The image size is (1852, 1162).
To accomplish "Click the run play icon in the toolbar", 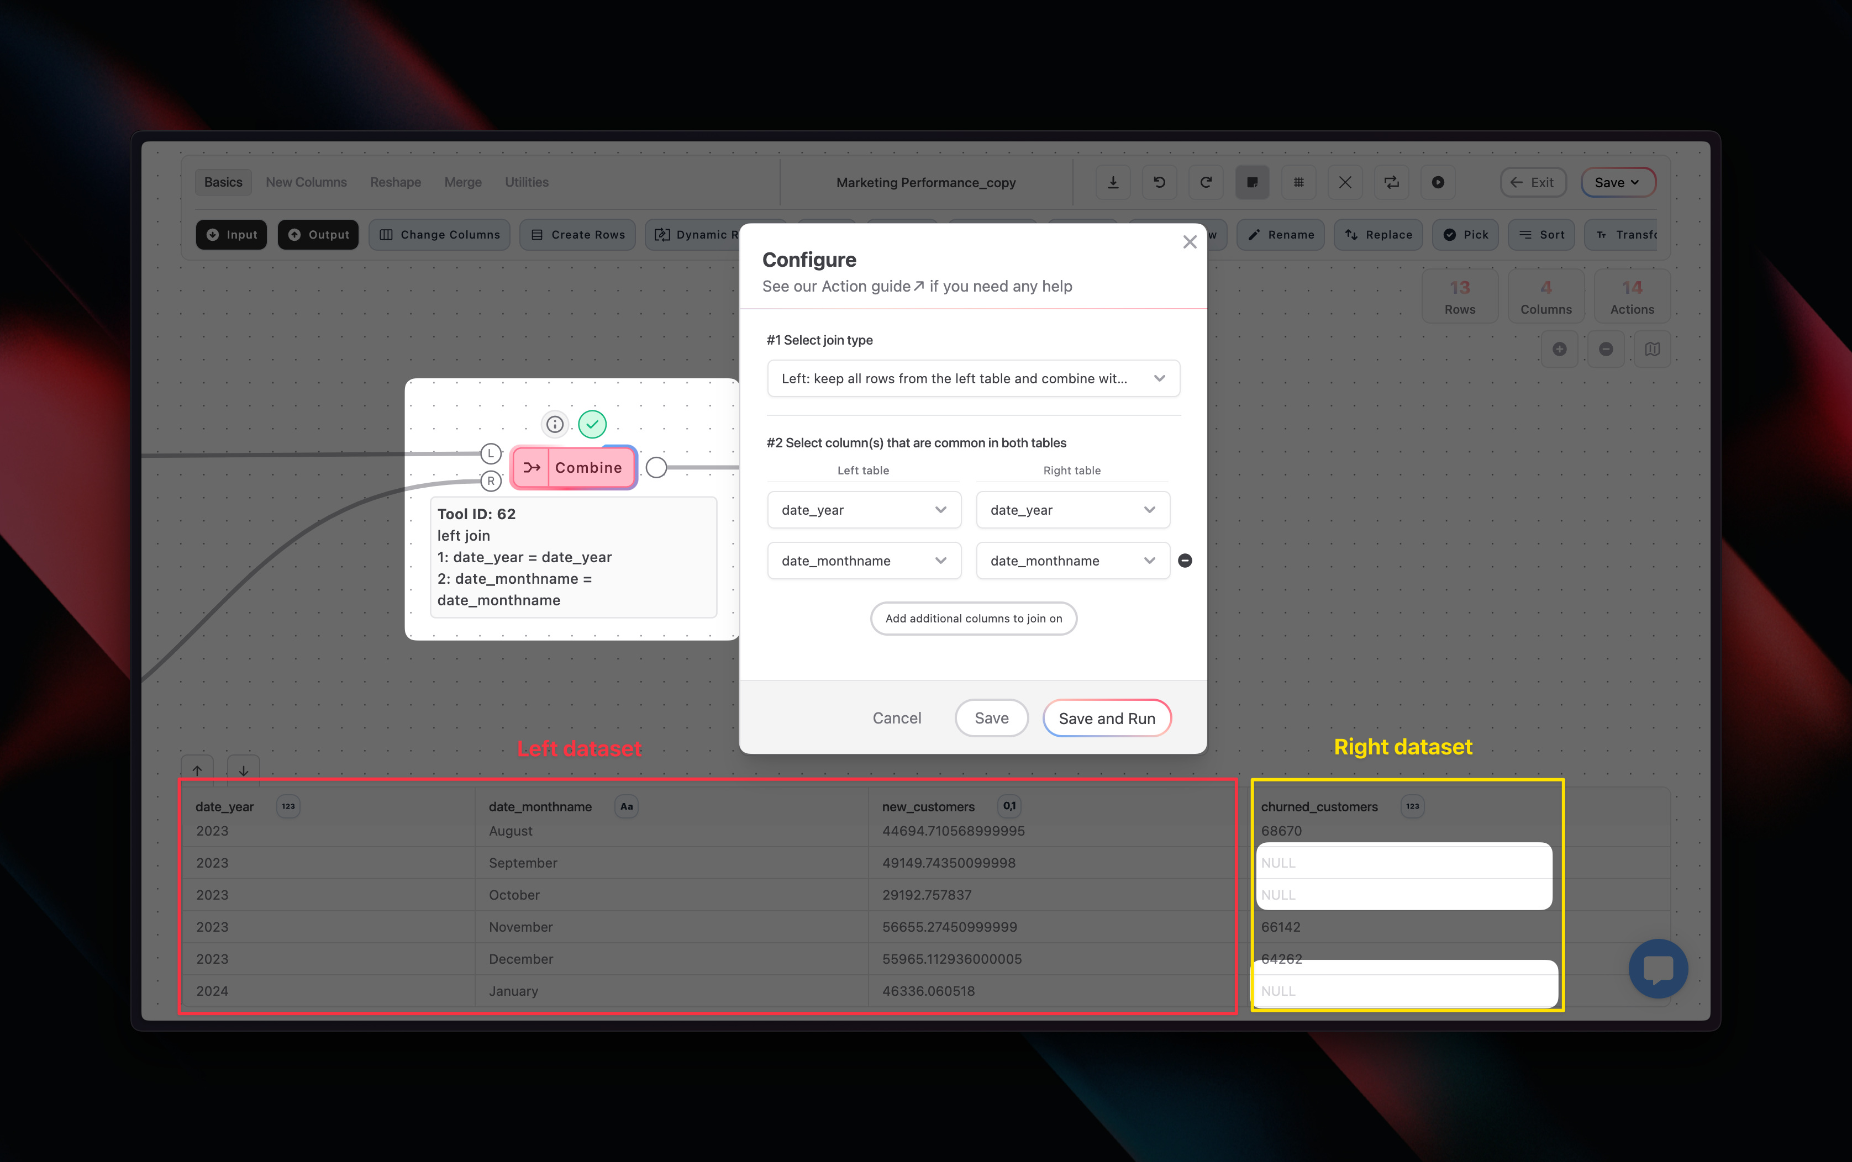I will pyautogui.click(x=1438, y=182).
